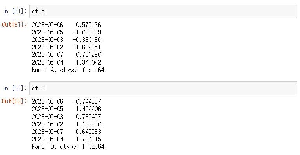This screenshot has width=300, height=155.
Task: Click the Out[92] output prompt
Action: [x=15, y=101]
